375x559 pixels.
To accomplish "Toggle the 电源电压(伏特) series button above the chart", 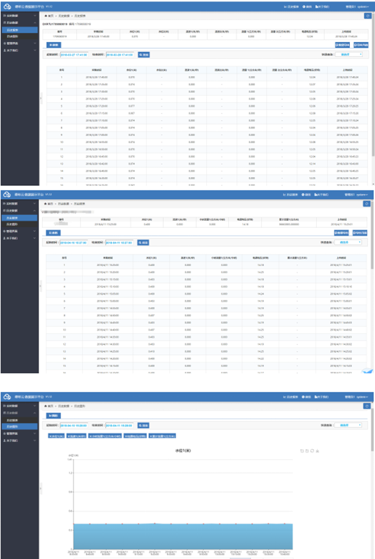I will (x=135, y=435).
